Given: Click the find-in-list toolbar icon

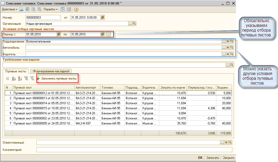Looking at the screenshot, I should (x=21, y=9).
